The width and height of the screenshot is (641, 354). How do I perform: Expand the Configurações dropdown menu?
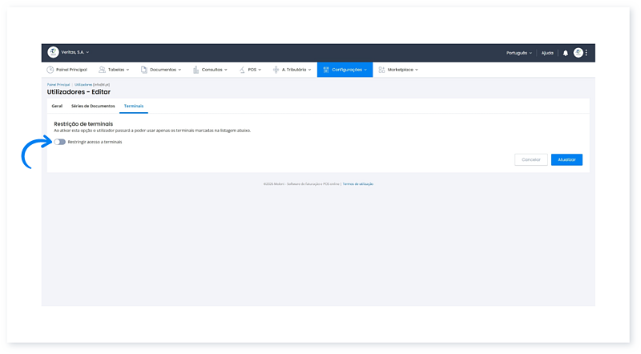coord(345,70)
